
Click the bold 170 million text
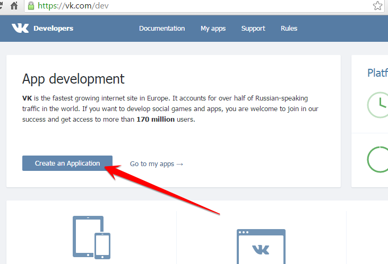pos(156,120)
